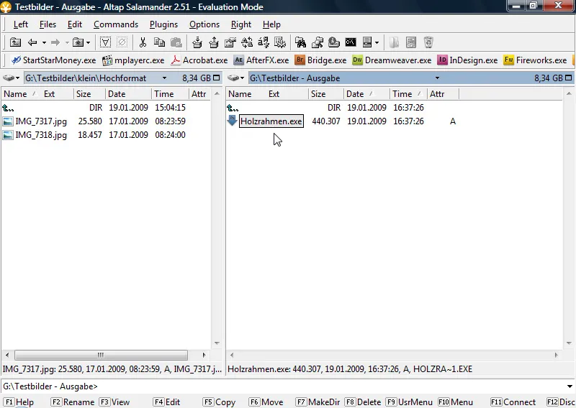
Task: Click the Find Files binoculars icon
Action: click(x=300, y=42)
